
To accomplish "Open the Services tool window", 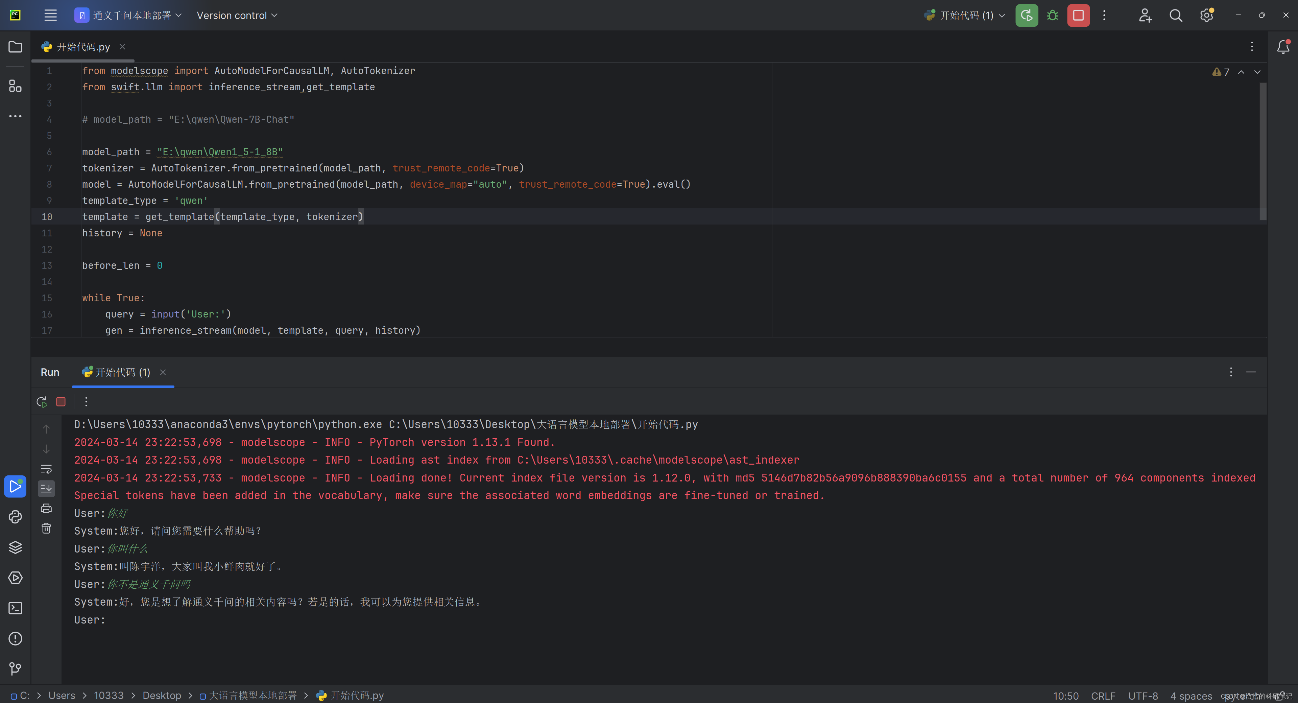I will 15,578.
